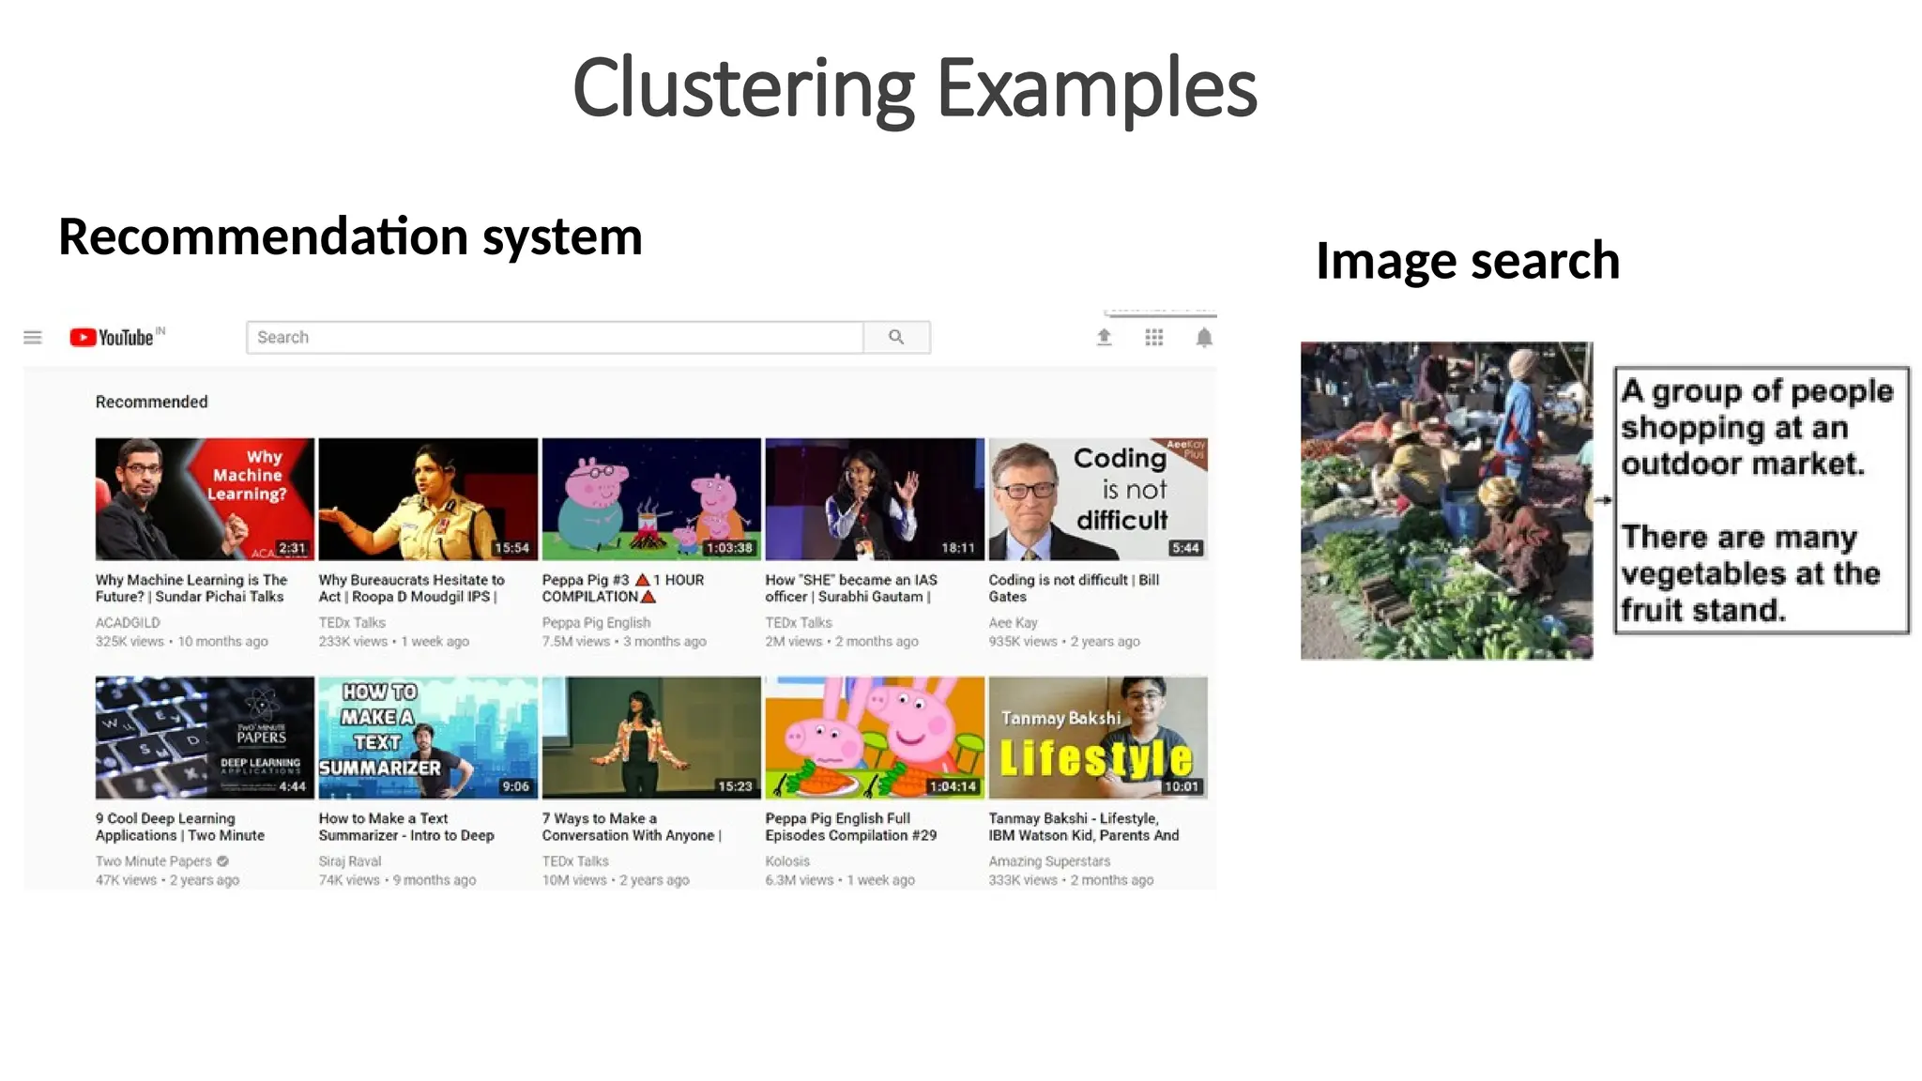Open the Coding is not difficult thumbnail
Screen dimensions: 1922x1081
pos(1097,498)
